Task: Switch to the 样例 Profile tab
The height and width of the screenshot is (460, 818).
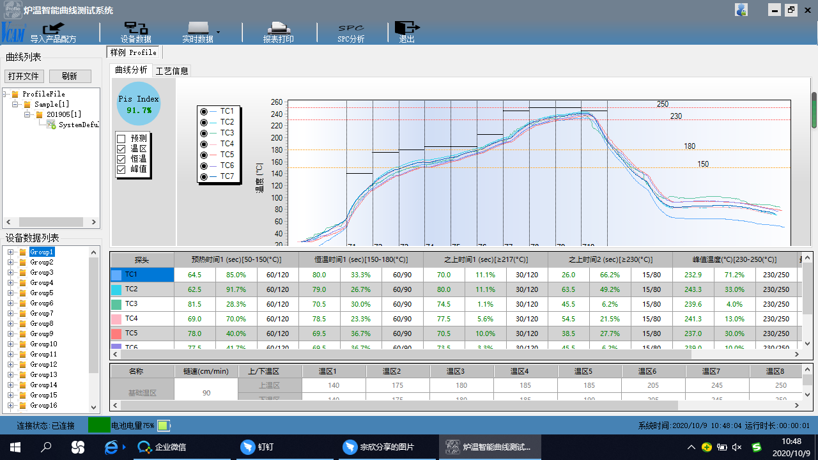Action: pyautogui.click(x=134, y=52)
